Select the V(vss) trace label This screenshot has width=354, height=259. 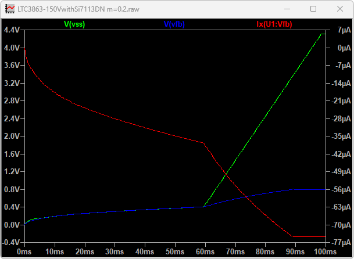[74, 24]
